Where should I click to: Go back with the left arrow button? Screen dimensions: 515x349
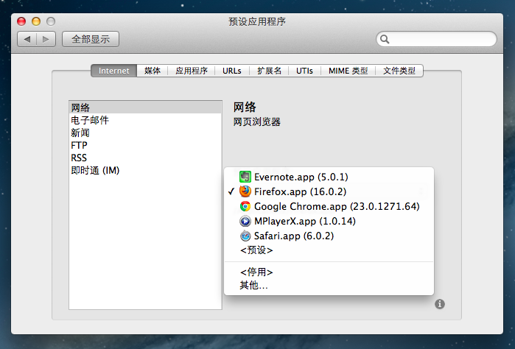coord(27,40)
